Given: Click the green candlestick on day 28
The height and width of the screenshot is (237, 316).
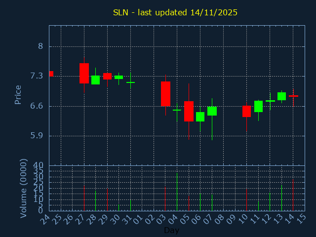Looking at the screenshot, I should coord(95,80).
